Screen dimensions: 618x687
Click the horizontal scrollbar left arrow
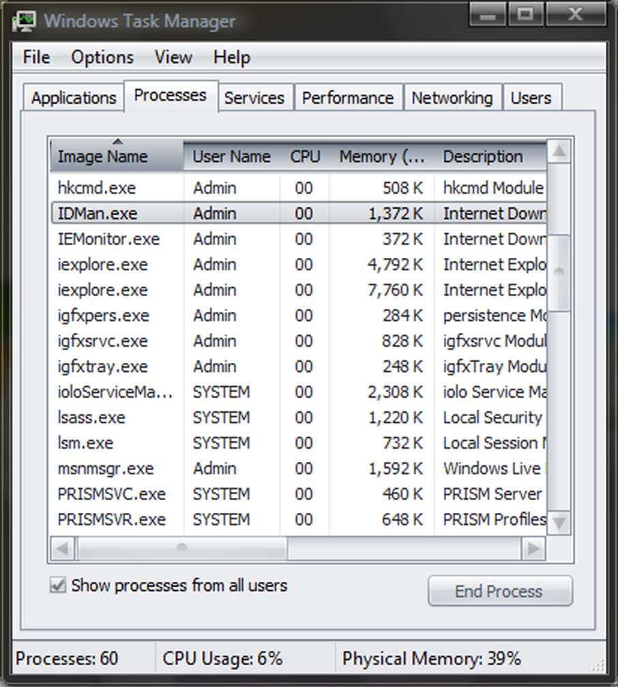[x=63, y=548]
